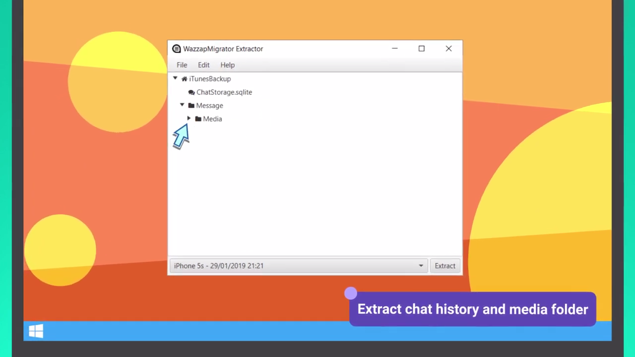The image size is (635, 357).
Task: Click the WazzapMigrator app icon in title bar
Action: pos(176,49)
